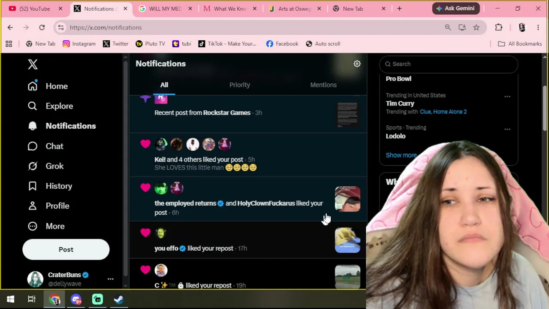The width and height of the screenshot is (549, 309).
Task: Bookmark this page with the star icon
Action: [x=476, y=27]
